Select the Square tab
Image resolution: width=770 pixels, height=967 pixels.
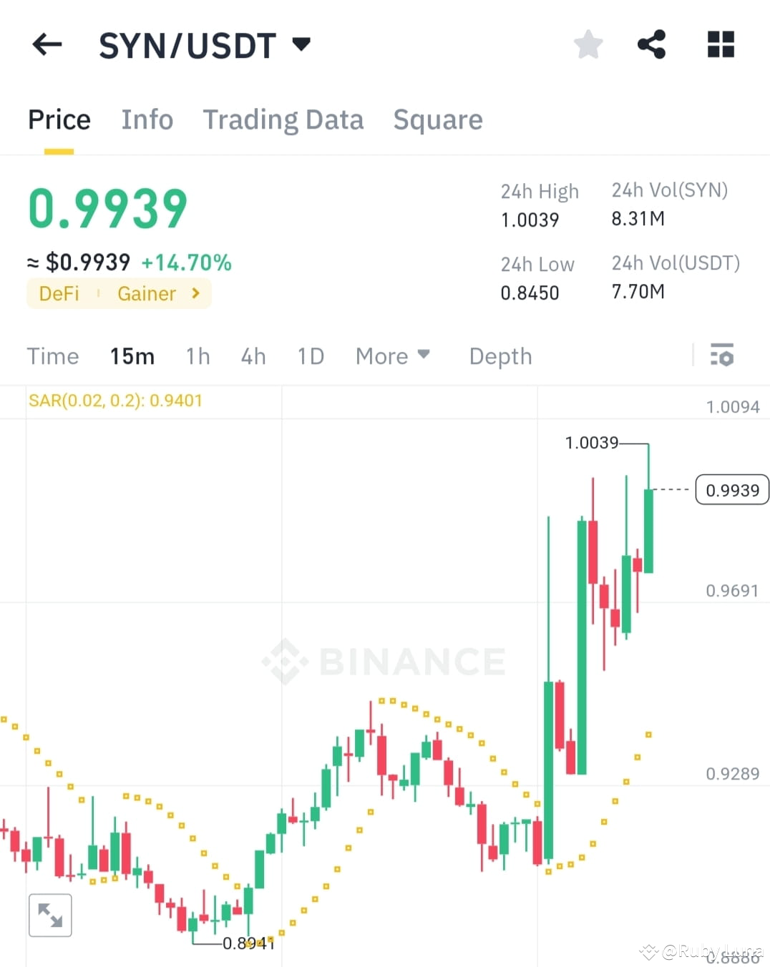pos(438,119)
